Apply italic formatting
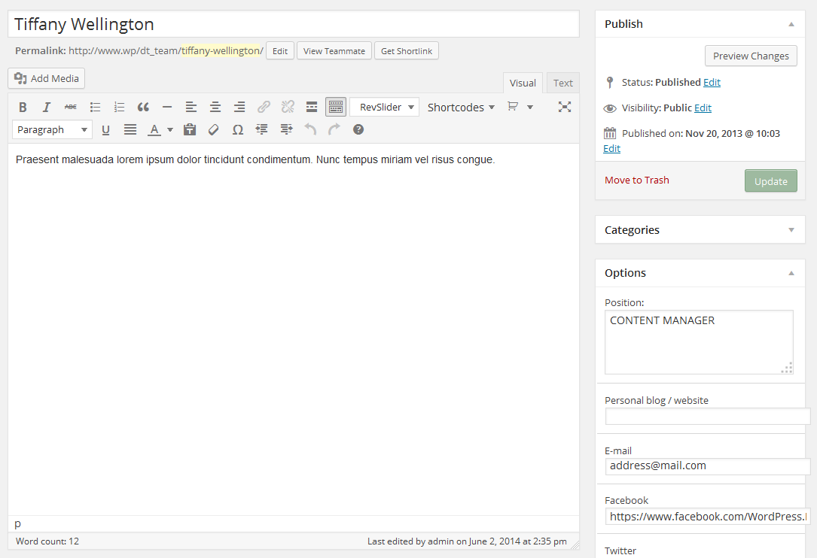Screen dimensions: 817x558 47,108
